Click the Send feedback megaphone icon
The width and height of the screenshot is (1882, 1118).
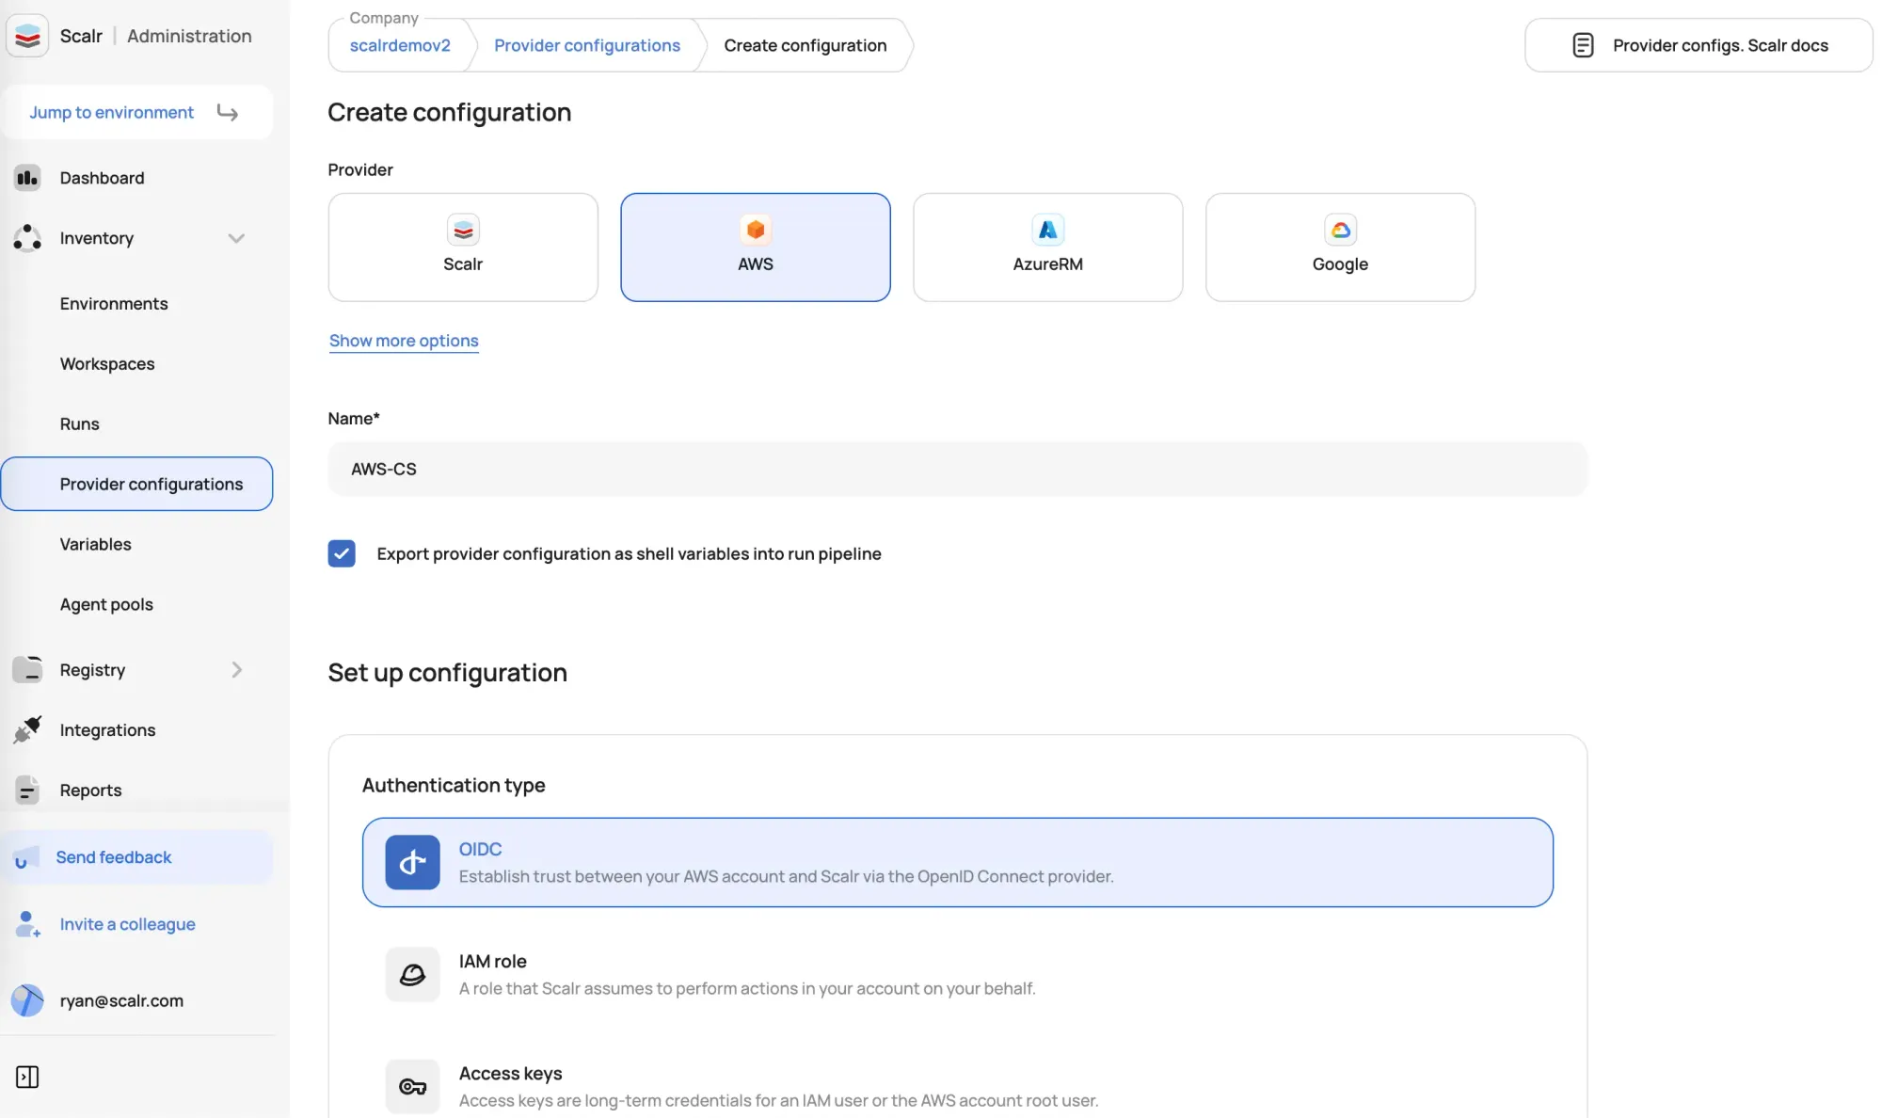(x=25, y=857)
